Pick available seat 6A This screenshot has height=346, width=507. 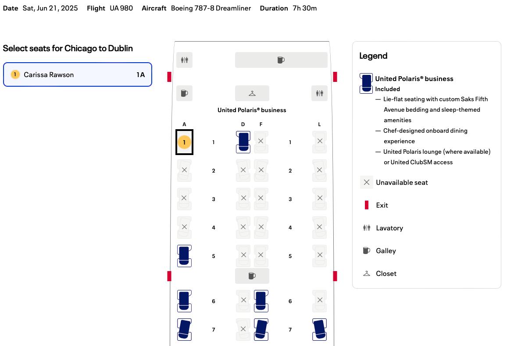[x=184, y=301]
